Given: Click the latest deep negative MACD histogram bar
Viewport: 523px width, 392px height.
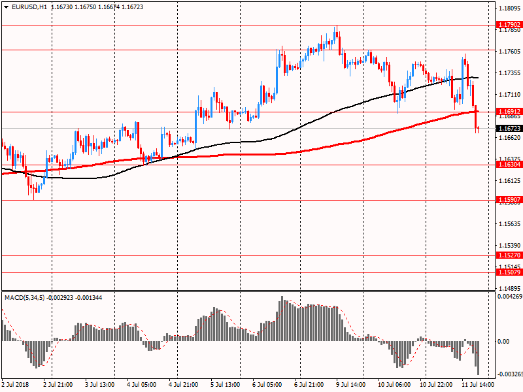Looking at the screenshot, I should pyautogui.click(x=478, y=357).
